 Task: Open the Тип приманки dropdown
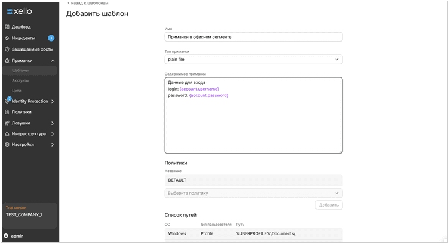253,60
